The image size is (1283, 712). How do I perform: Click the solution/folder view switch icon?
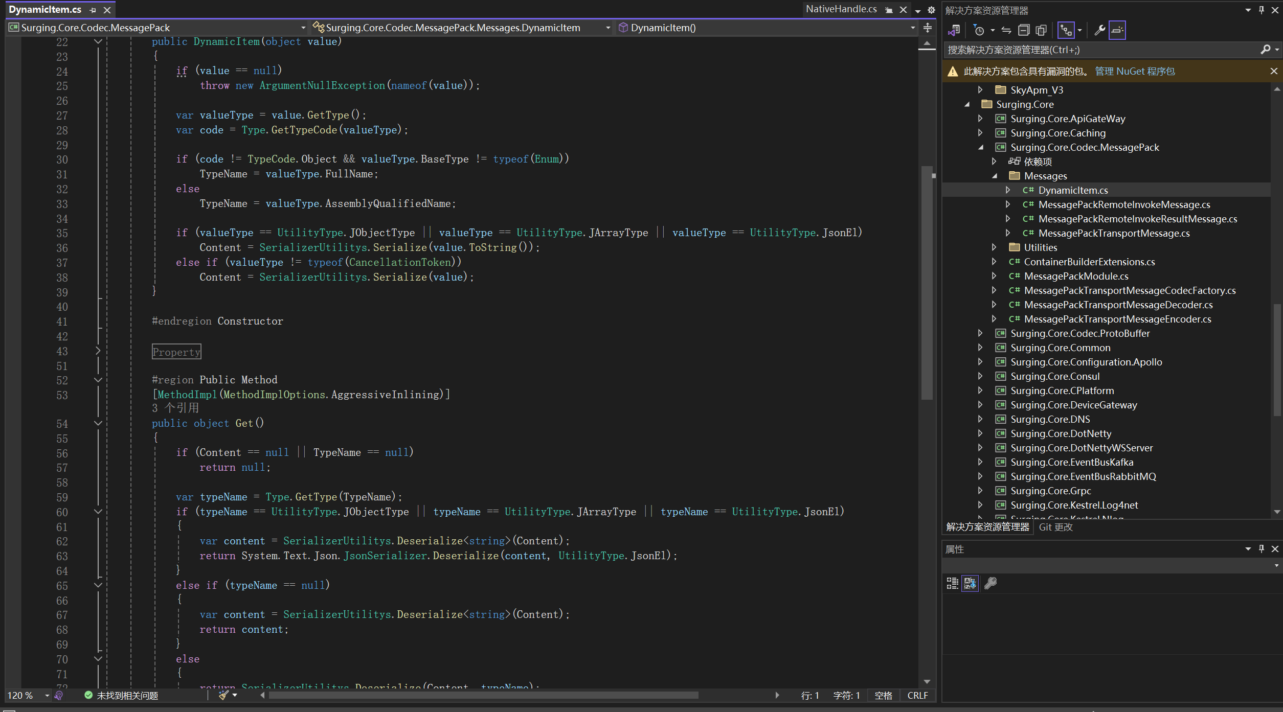tap(954, 30)
